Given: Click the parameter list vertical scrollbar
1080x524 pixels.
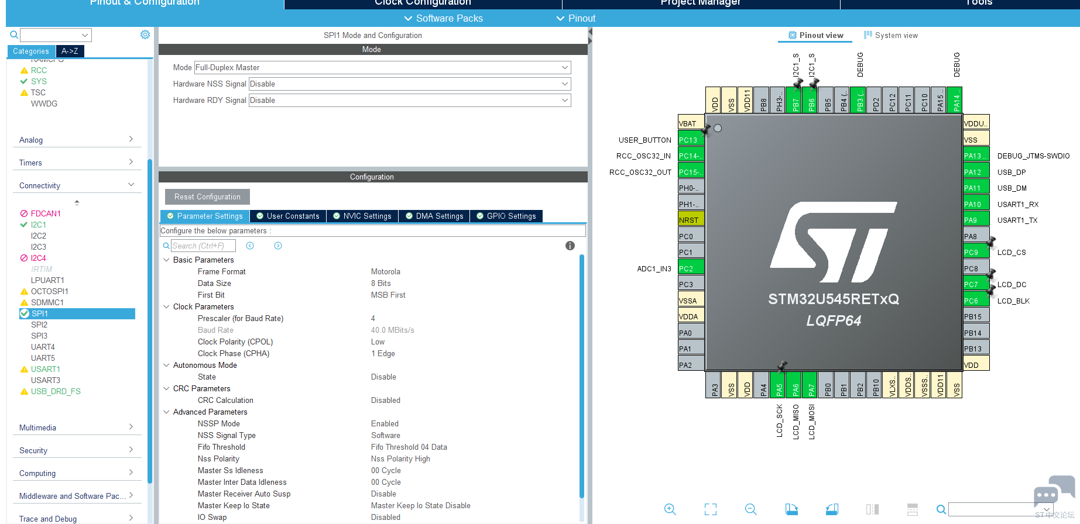Looking at the screenshot, I should (x=582, y=376).
